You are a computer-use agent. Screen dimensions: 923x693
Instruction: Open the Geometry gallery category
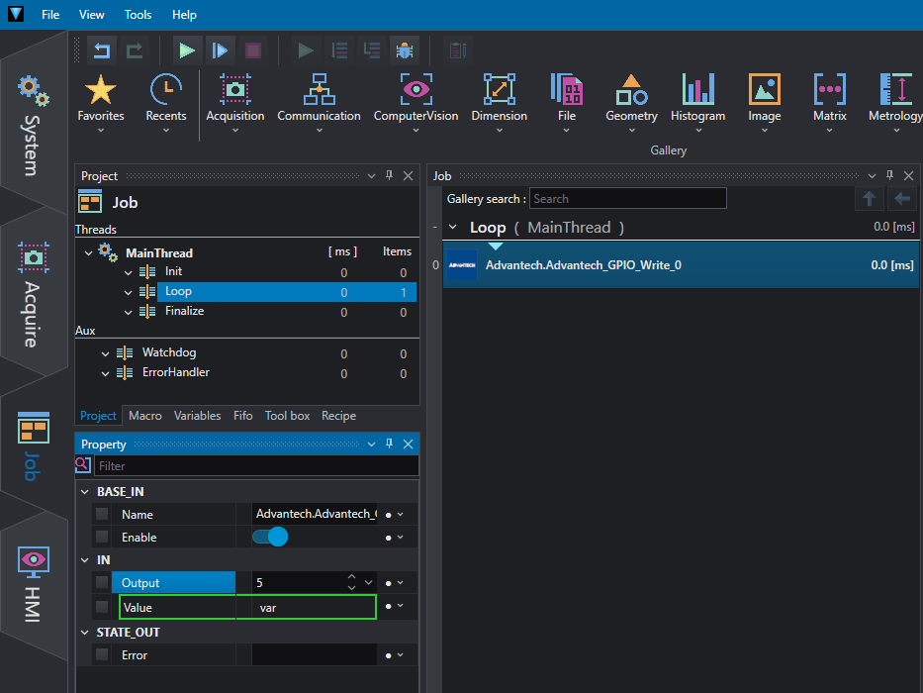click(x=631, y=99)
